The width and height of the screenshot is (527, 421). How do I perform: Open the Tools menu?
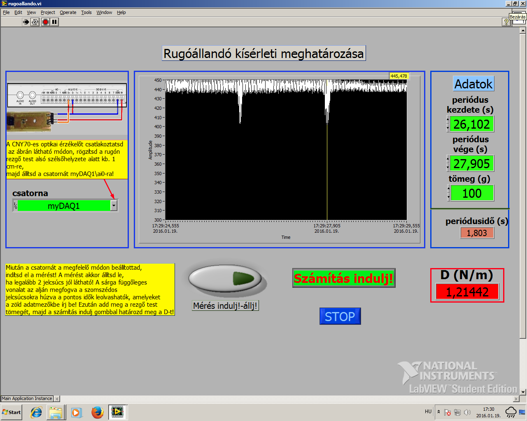tap(86, 12)
